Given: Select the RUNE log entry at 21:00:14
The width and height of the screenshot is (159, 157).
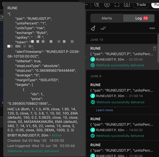Looking at the screenshot, I should pyautogui.click(x=123, y=93).
